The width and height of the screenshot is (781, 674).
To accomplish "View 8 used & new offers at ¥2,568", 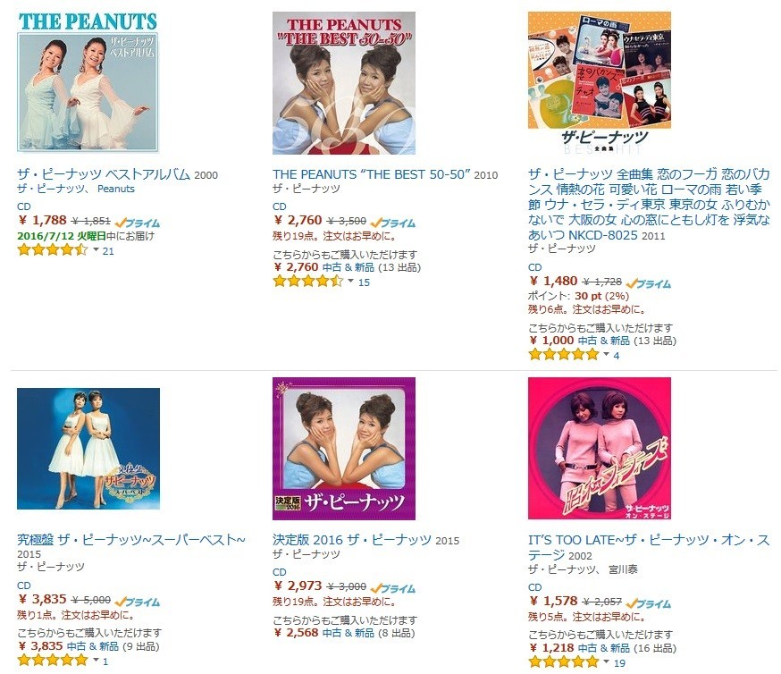I will click(x=348, y=633).
